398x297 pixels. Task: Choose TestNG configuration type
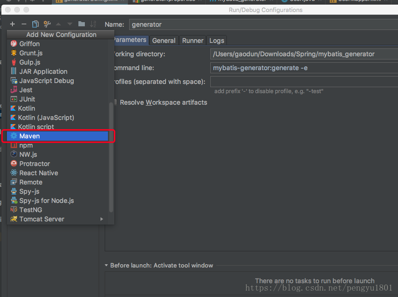tap(58, 210)
